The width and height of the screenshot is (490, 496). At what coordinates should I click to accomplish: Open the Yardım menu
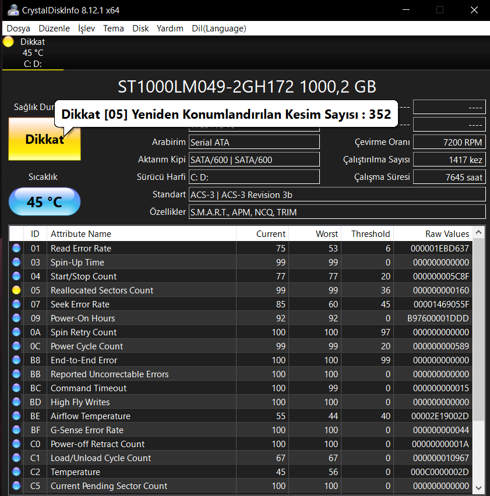[170, 29]
